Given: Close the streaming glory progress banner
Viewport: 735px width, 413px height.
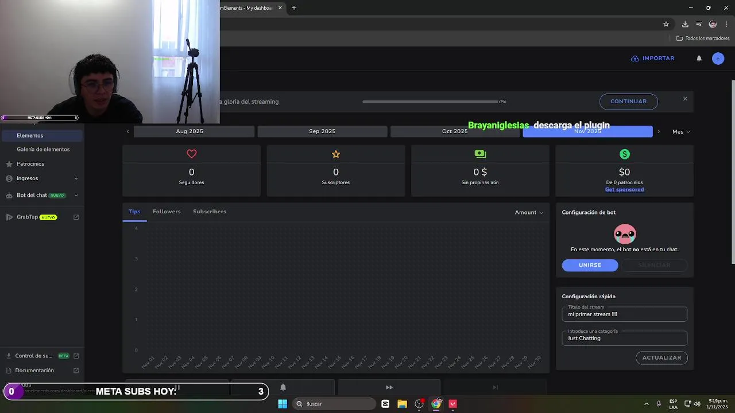Looking at the screenshot, I should click(685, 99).
